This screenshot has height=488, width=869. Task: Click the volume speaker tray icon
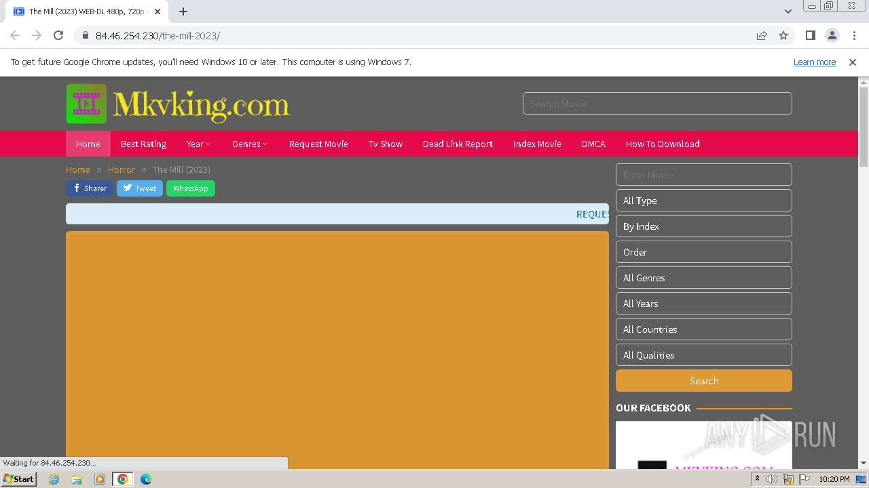[x=772, y=479]
